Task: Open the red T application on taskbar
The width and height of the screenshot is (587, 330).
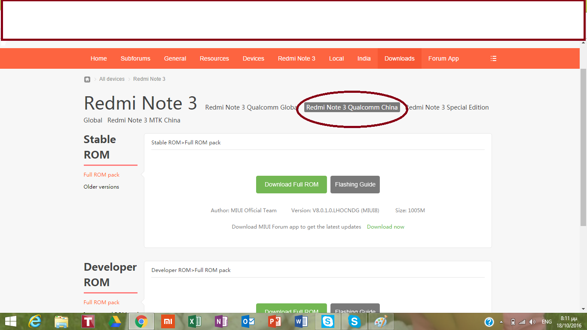Action: point(88,321)
